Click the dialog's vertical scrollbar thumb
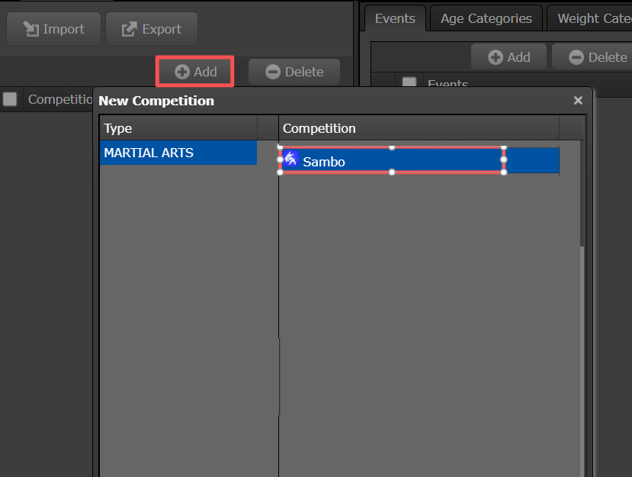Image resolution: width=632 pixels, height=477 pixels. pos(582,193)
